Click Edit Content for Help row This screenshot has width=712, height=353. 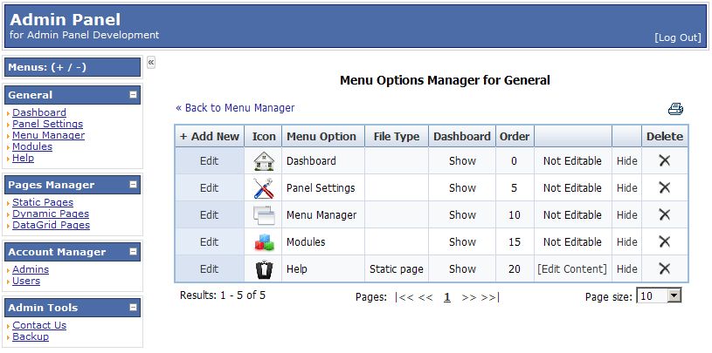(572, 269)
